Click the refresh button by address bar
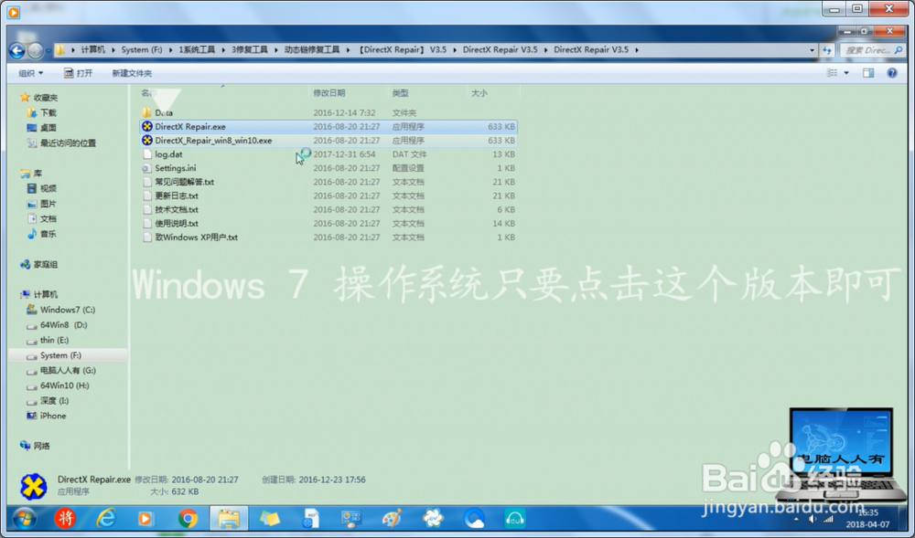Screen dimensions: 915x538 point(826,50)
